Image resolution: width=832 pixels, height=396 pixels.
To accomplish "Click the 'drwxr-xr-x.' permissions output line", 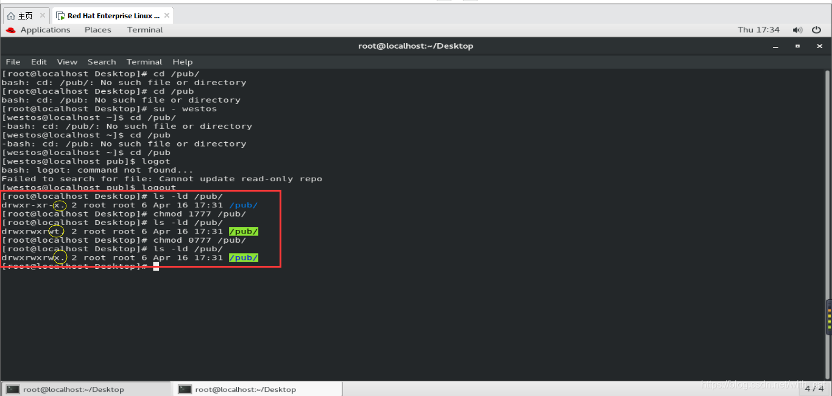I will 130,205.
